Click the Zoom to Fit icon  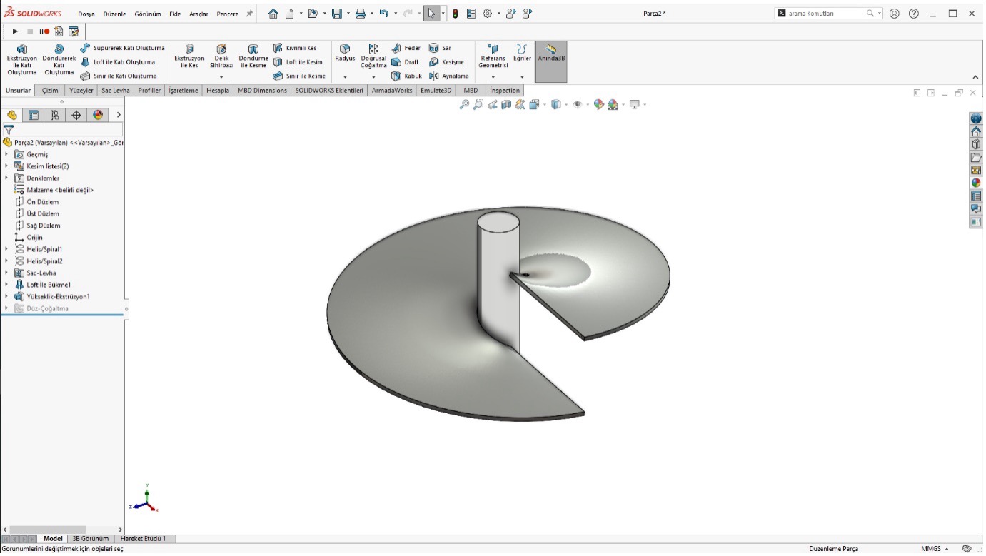(464, 104)
